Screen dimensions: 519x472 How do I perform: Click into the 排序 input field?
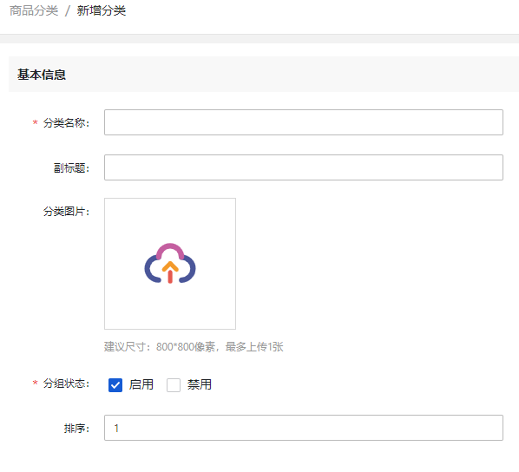click(304, 428)
